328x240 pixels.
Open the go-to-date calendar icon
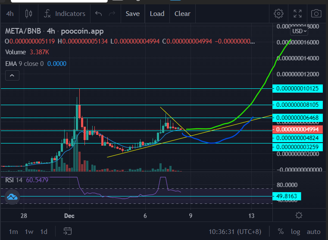tap(67, 231)
